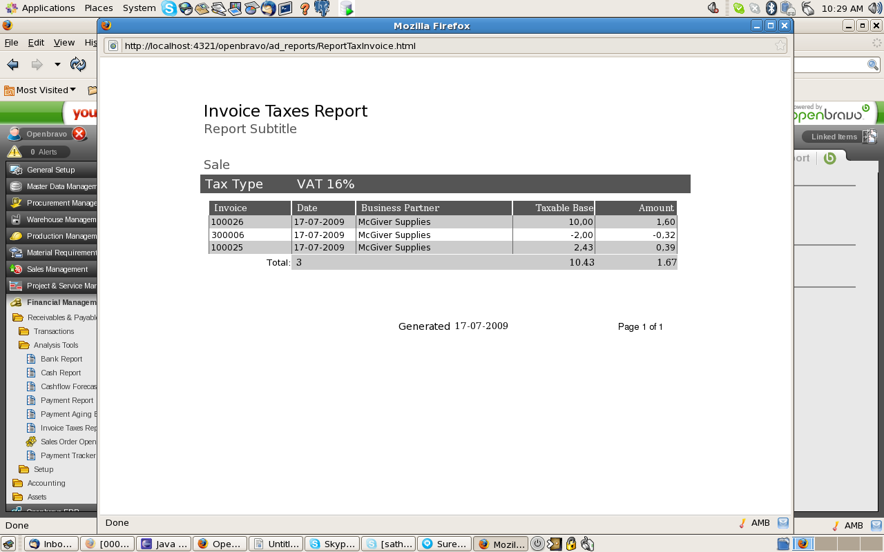Click the Business Partner column header
This screenshot has height=552, width=884.
point(434,208)
